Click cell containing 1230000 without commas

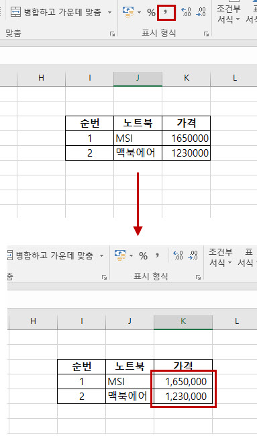click(x=186, y=153)
